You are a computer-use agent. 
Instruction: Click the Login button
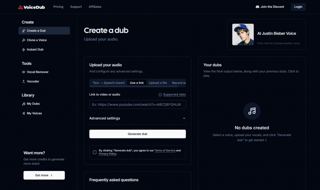click(298, 7)
